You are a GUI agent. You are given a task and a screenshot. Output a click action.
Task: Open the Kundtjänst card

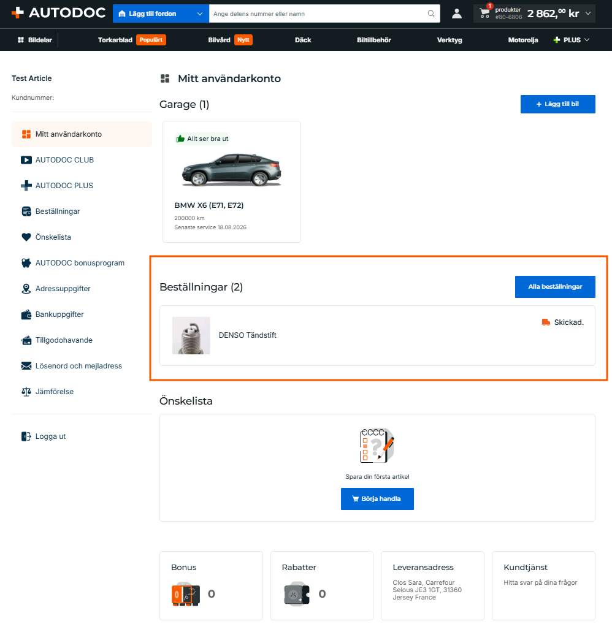click(543, 585)
